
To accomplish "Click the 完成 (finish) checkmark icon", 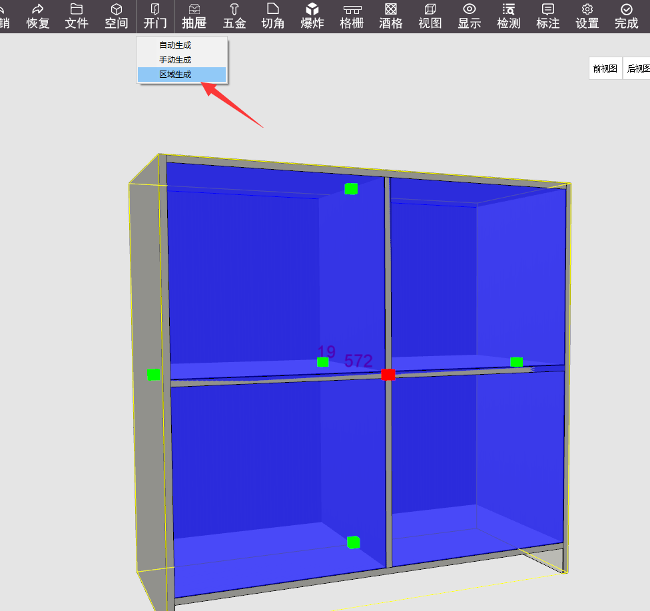I will click(x=627, y=16).
